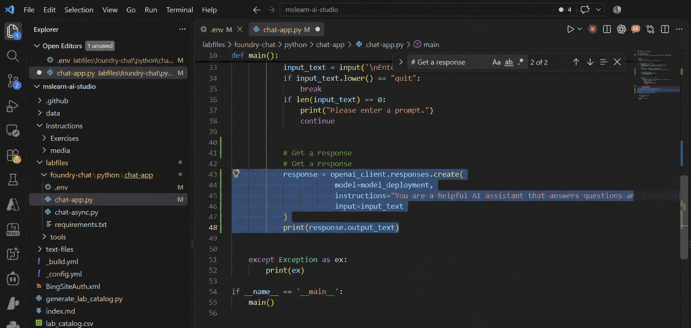Run the Python file with play button
Image resolution: width=691 pixels, height=328 pixels.
[570, 29]
